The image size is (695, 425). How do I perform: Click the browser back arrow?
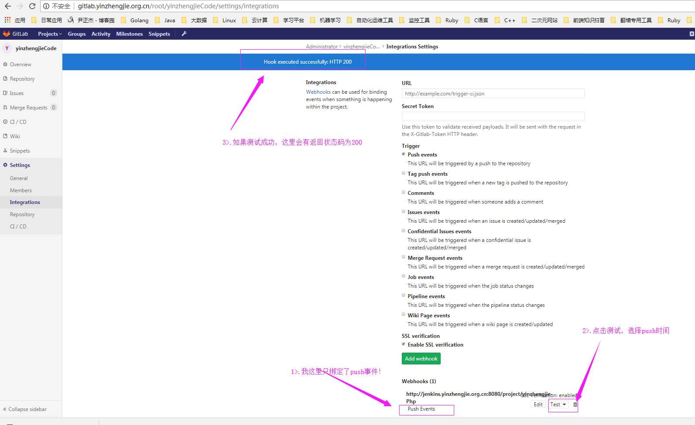click(7, 6)
